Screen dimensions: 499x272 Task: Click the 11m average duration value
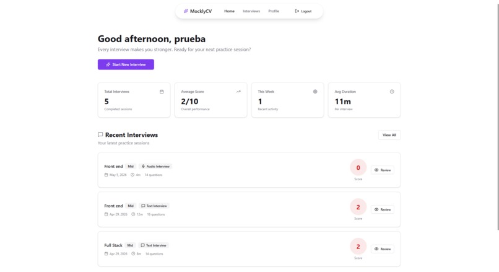[343, 102]
